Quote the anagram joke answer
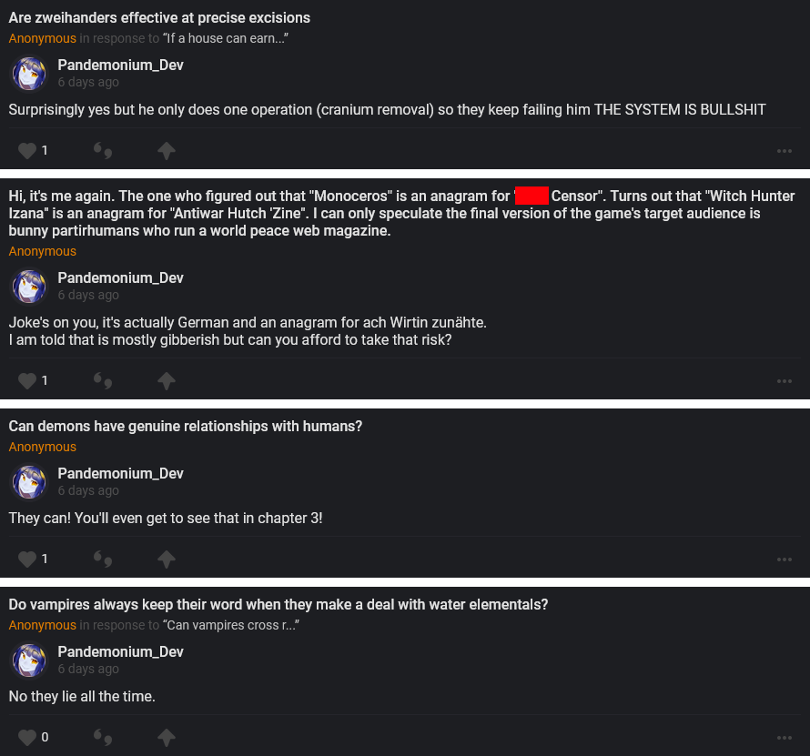The height and width of the screenshot is (756, 810). 103,380
